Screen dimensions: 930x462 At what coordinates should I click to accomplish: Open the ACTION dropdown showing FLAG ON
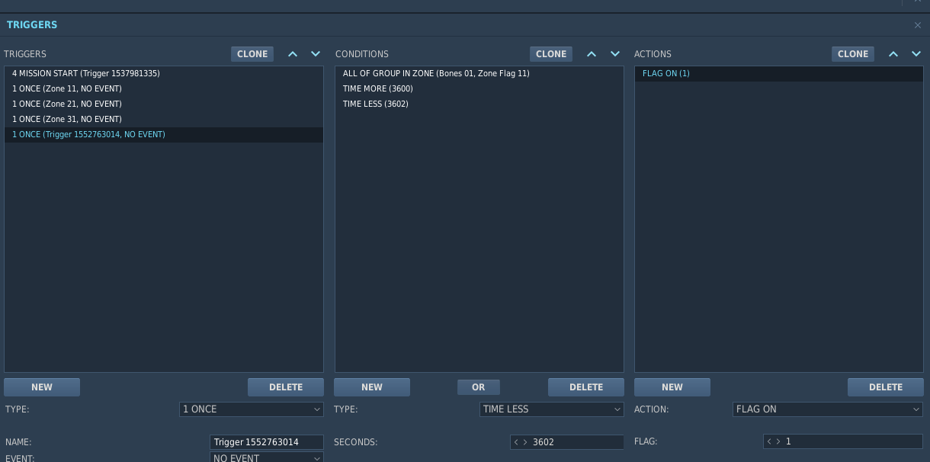pos(827,409)
